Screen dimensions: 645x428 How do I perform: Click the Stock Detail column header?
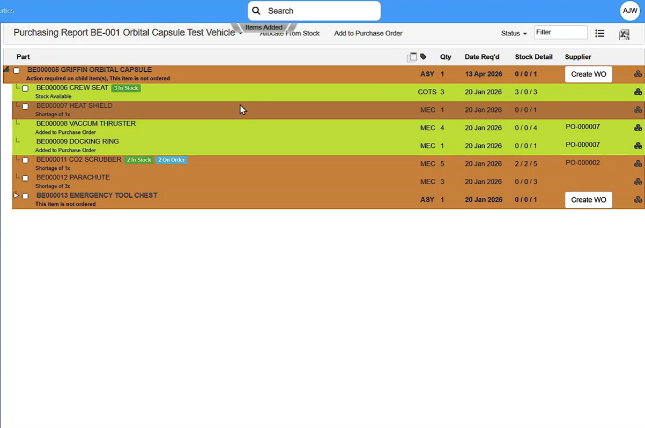click(x=533, y=57)
